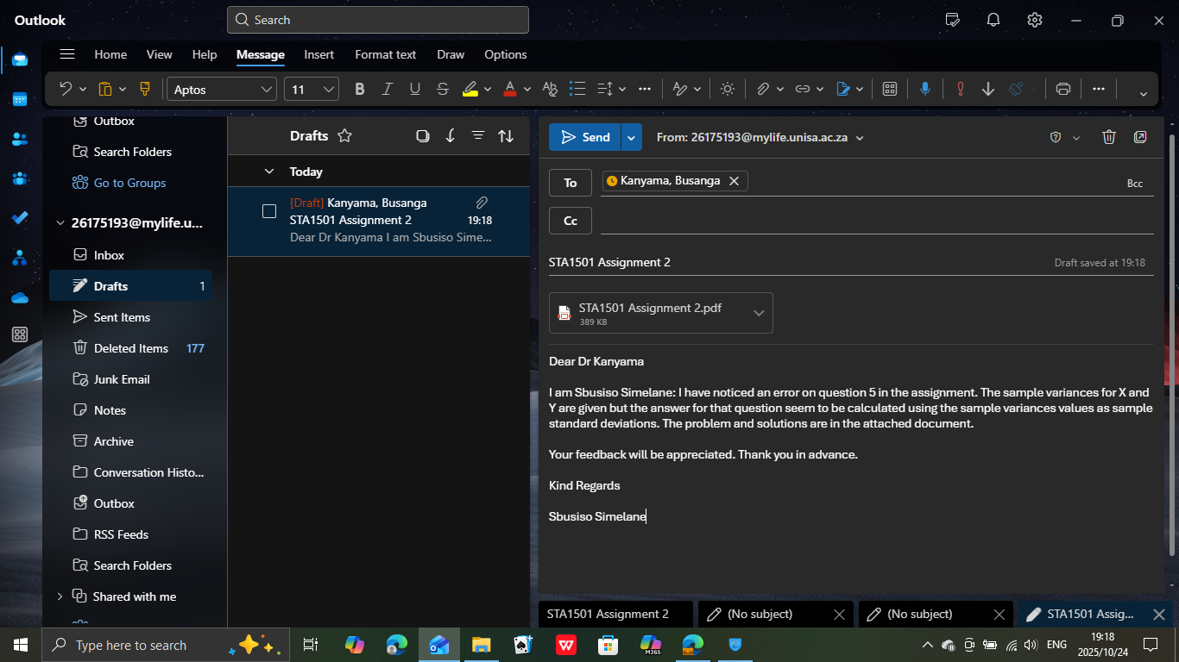
Task: Open draft in new window
Action: pyautogui.click(x=1140, y=137)
